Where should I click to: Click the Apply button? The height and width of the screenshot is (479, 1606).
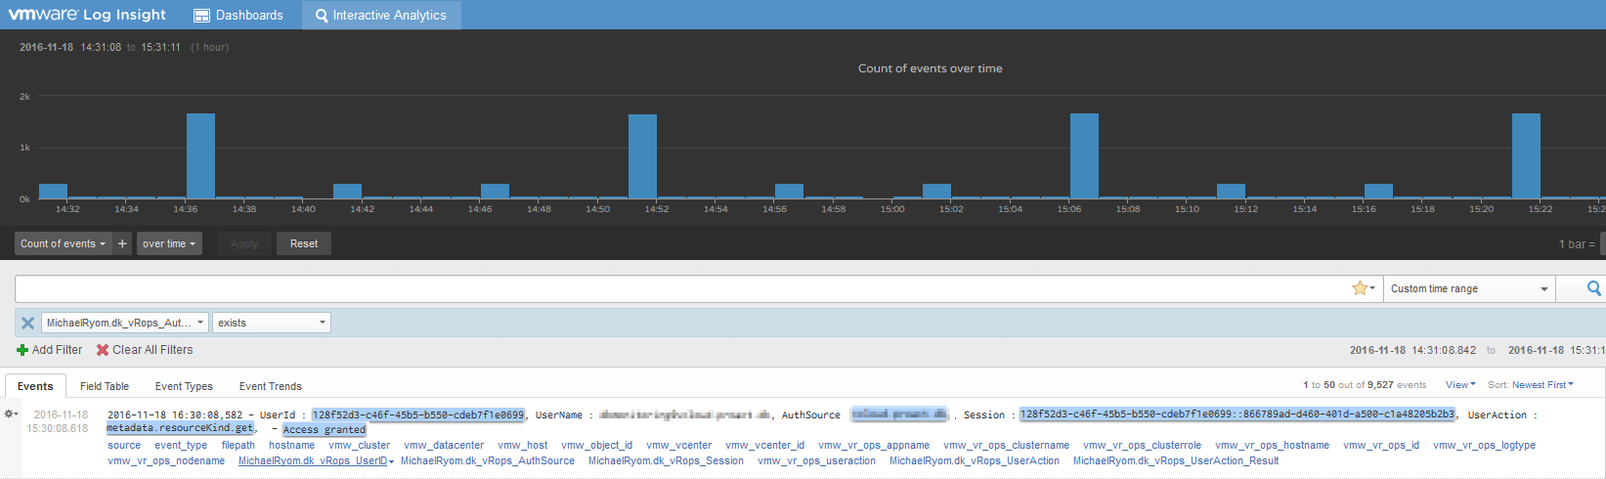pos(244,243)
